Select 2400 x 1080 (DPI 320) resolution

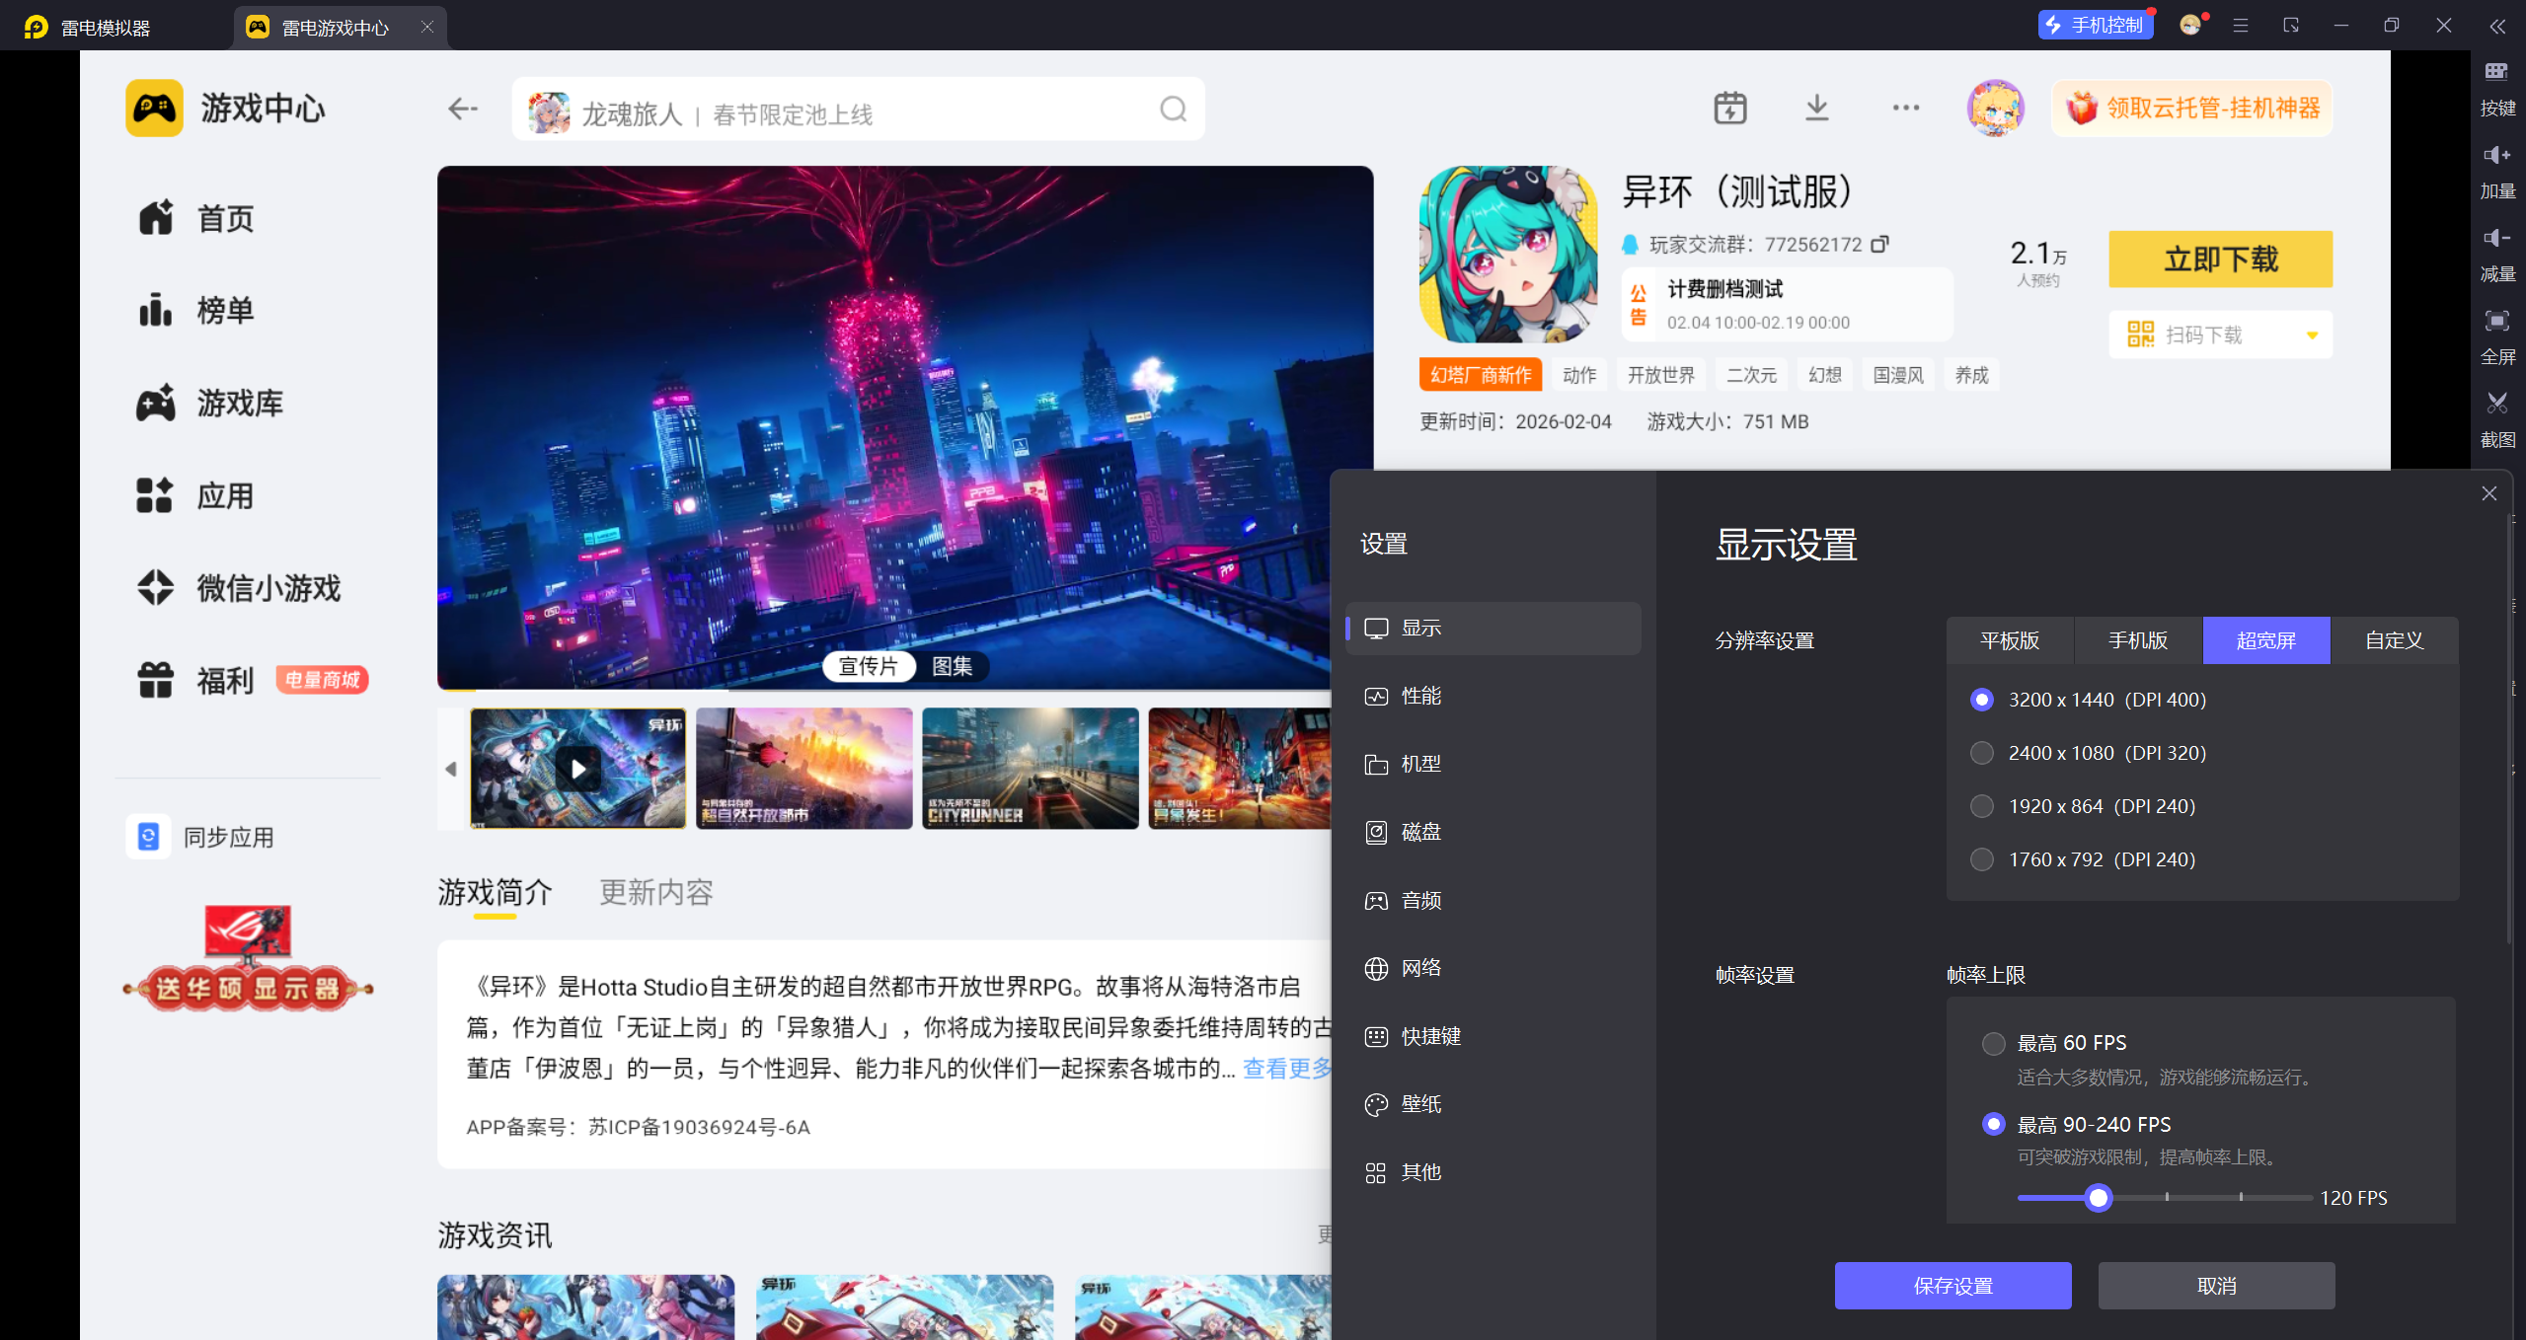coord(1981,753)
